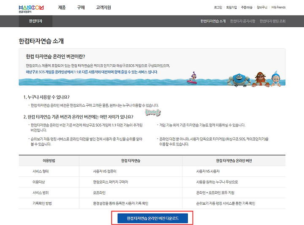
Task: Open 주문/배송 link
Action: pyautogui.click(x=247, y=7)
